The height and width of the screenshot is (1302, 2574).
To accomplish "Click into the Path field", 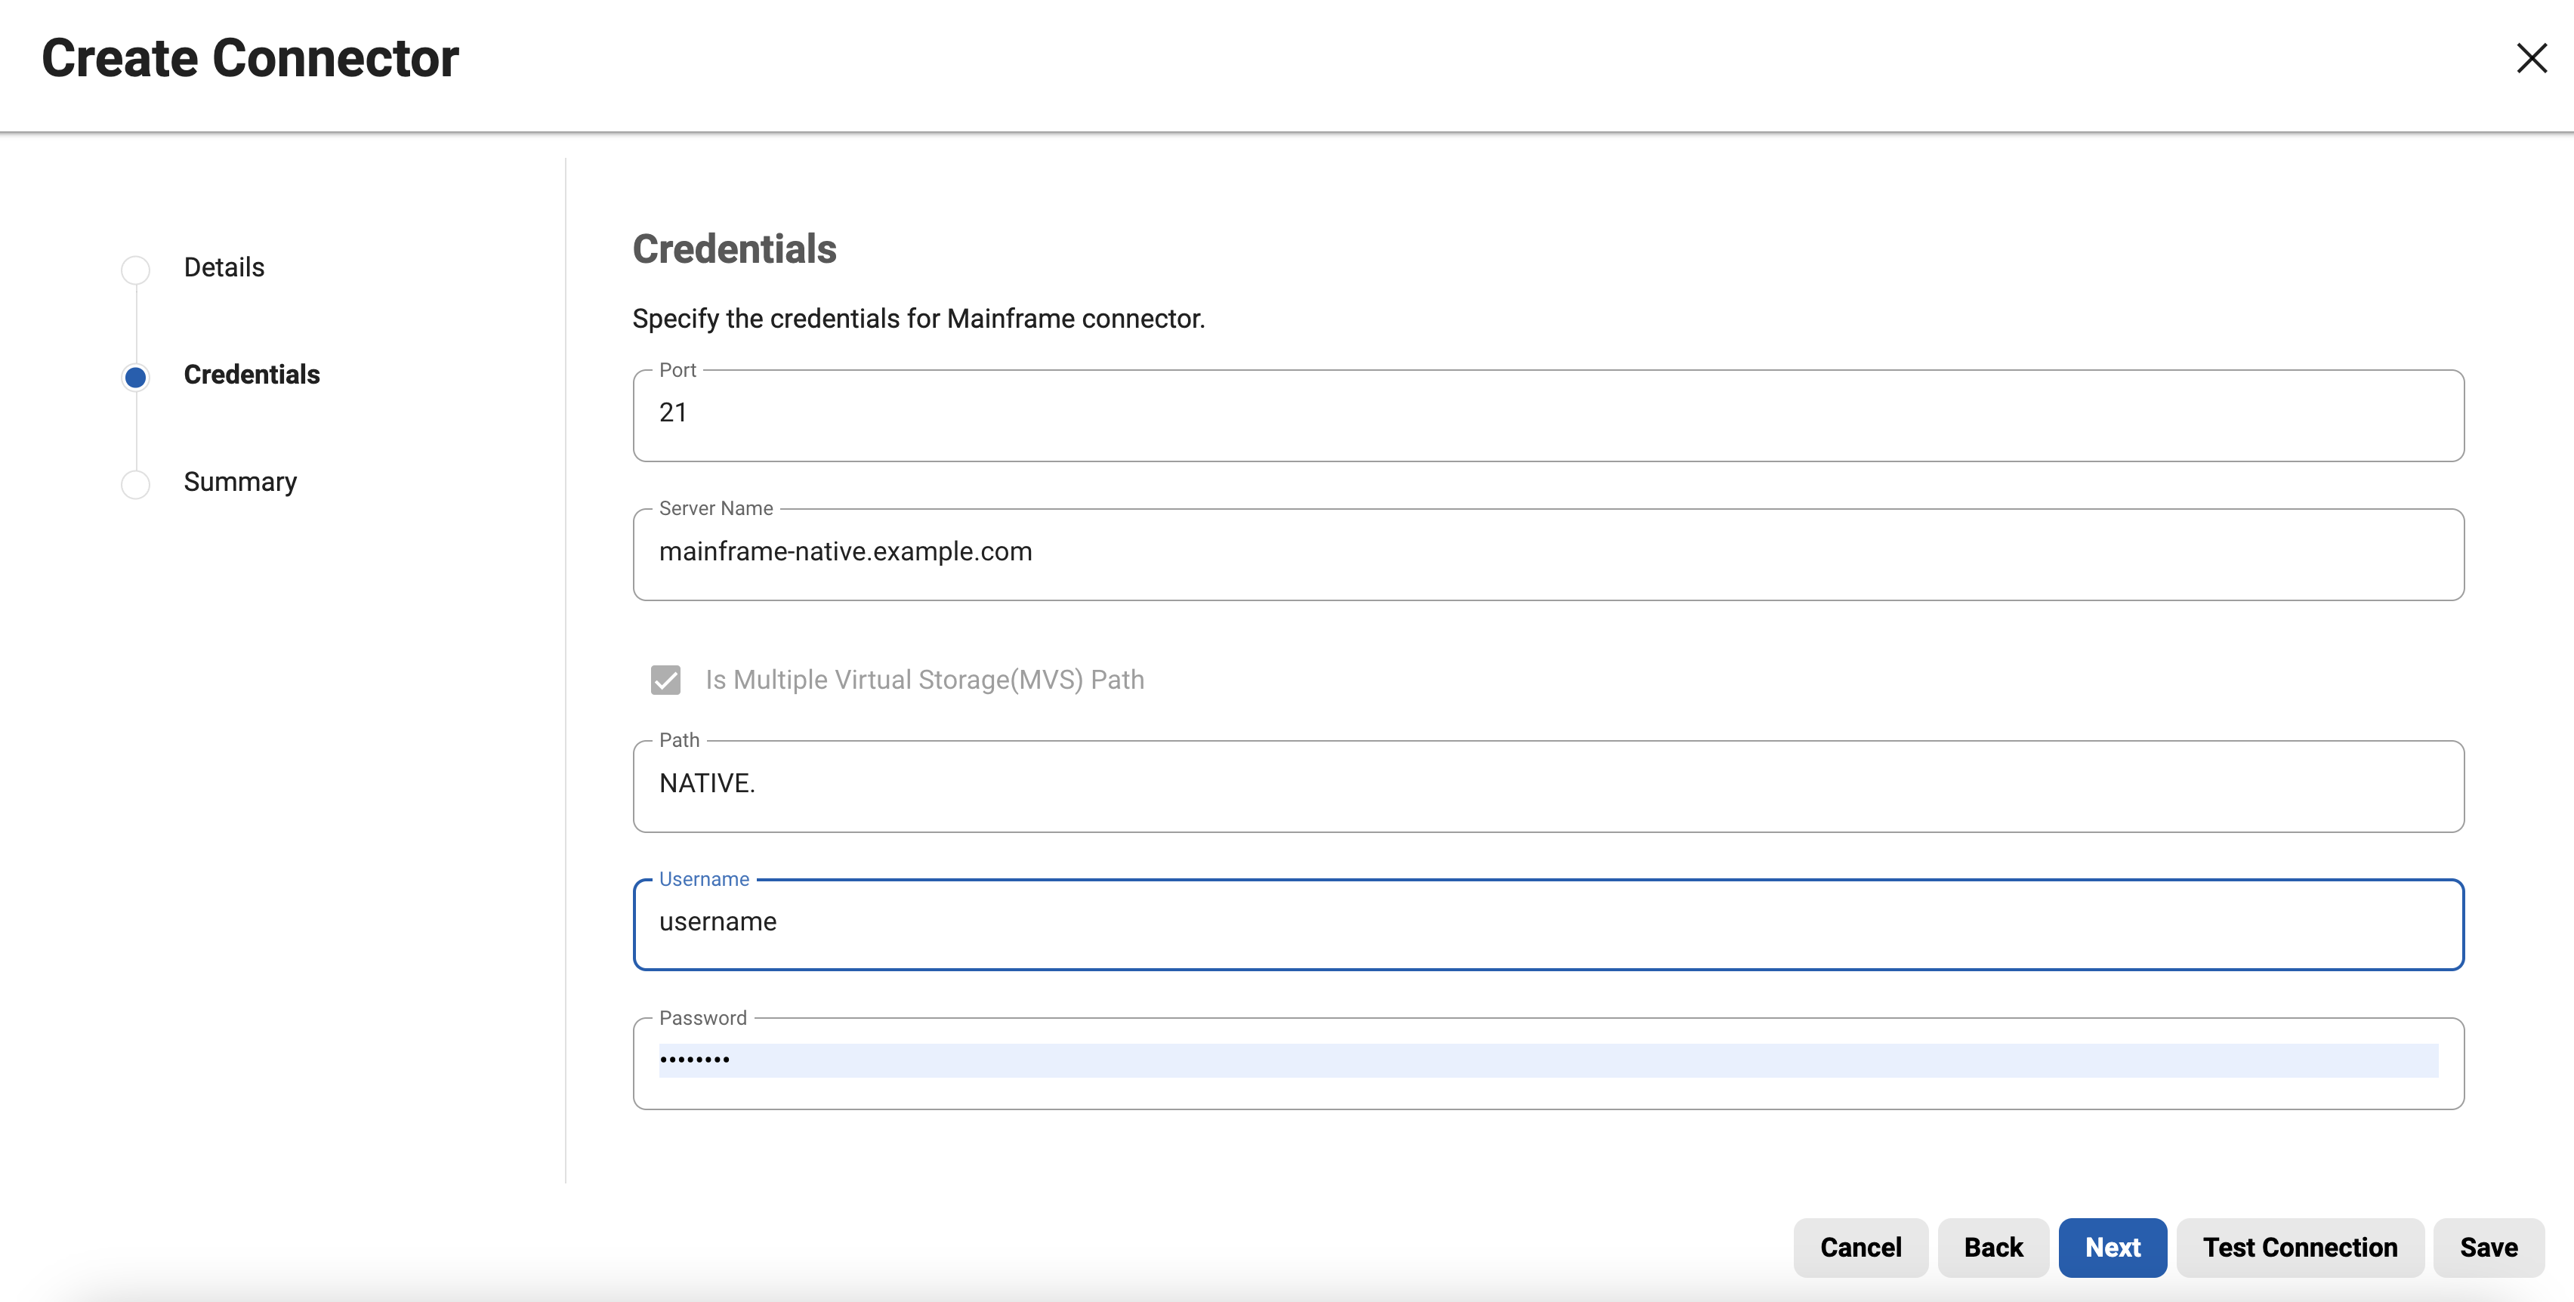I will (1548, 785).
